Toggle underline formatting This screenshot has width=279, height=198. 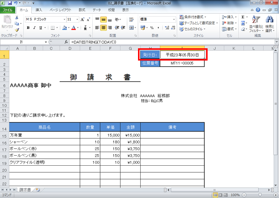tap(41, 28)
